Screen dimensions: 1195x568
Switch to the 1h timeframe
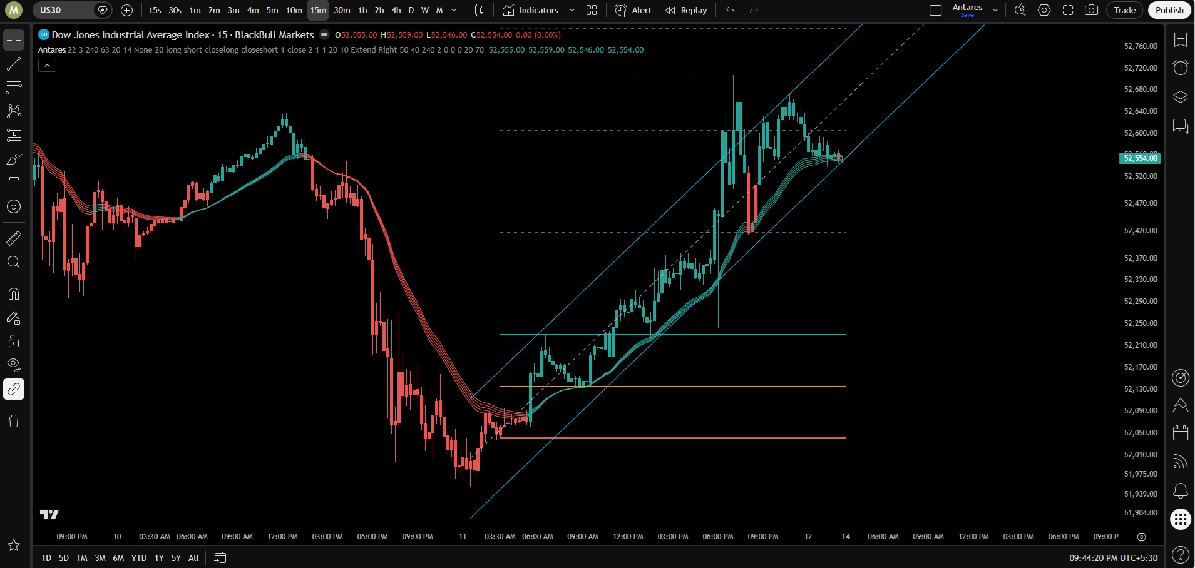click(362, 10)
